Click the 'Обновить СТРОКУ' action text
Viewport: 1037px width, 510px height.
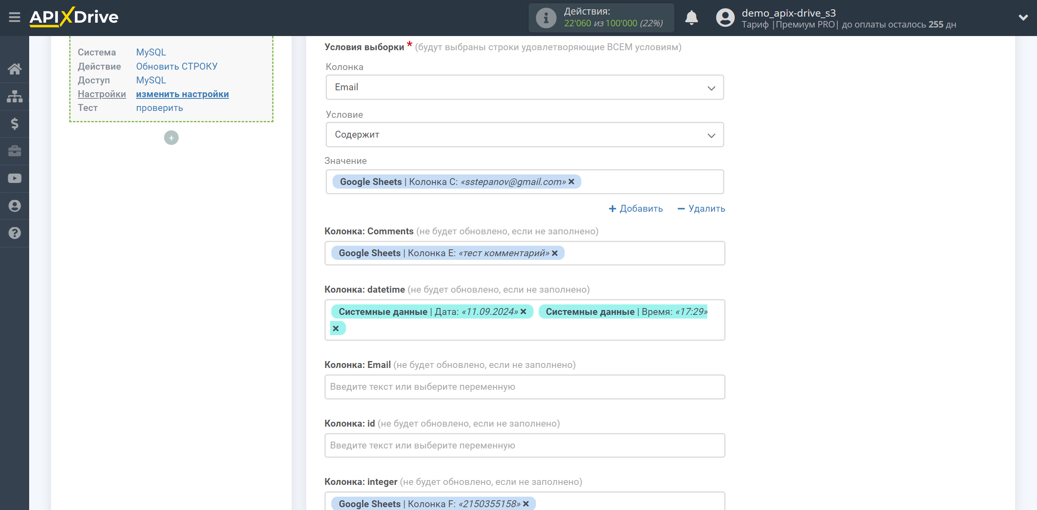click(x=177, y=66)
